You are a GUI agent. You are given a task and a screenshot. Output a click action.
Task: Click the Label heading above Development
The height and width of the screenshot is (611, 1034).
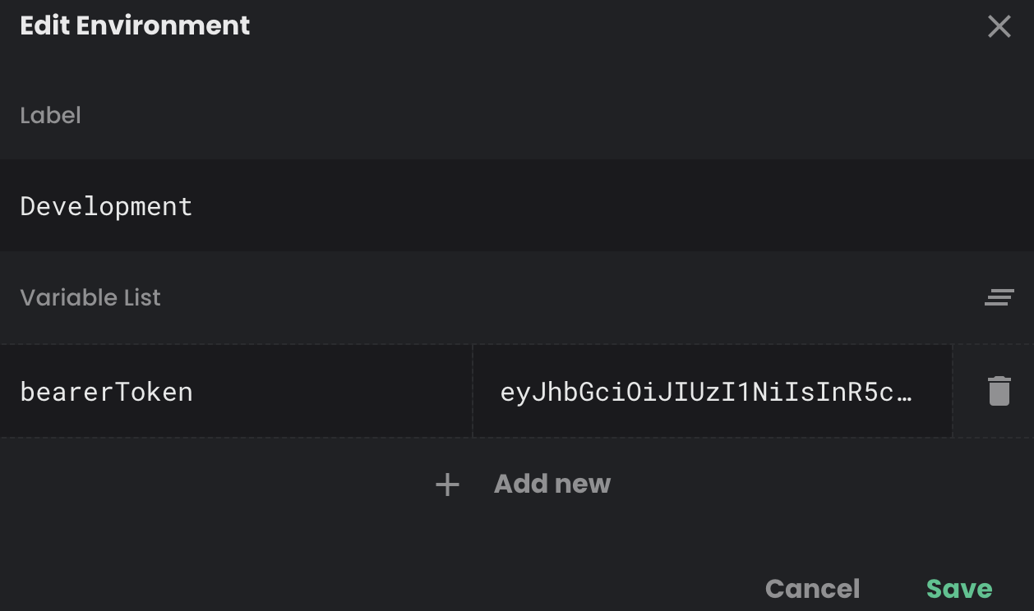click(50, 115)
